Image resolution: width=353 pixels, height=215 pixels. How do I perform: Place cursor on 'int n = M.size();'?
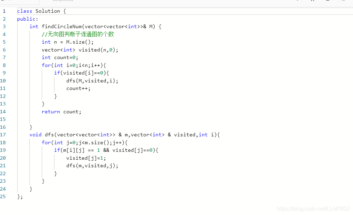coord(68,42)
